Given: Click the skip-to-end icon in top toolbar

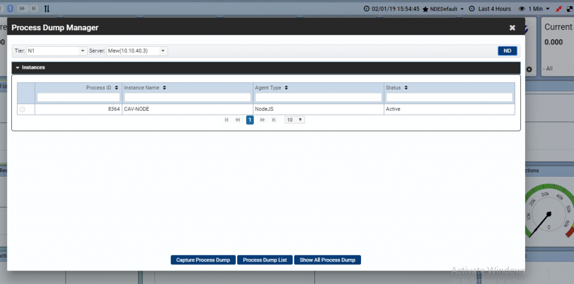Looking at the screenshot, I should (33, 8).
